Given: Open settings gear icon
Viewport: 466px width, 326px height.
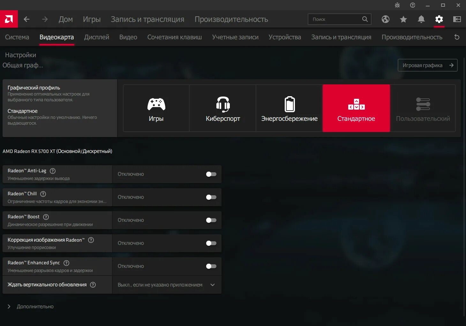Looking at the screenshot, I should pos(439,19).
